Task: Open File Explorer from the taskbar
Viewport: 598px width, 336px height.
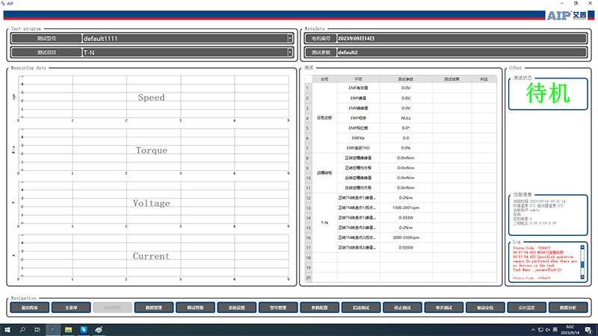Action: tap(68, 329)
